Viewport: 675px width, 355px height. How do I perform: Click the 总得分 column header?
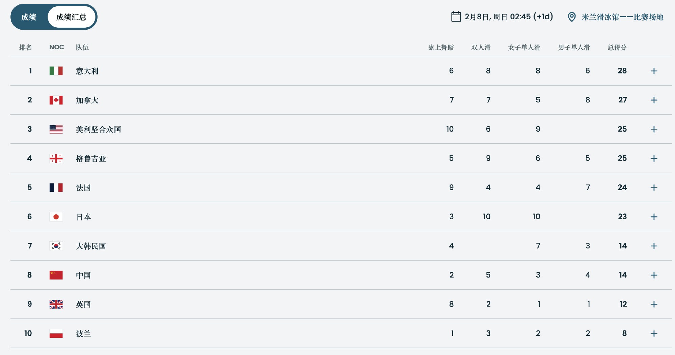(617, 48)
